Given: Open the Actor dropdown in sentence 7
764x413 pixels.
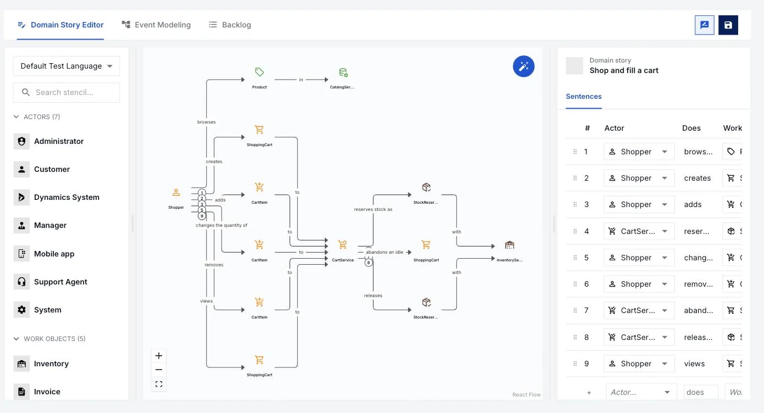Looking at the screenshot, I should tap(639, 310).
